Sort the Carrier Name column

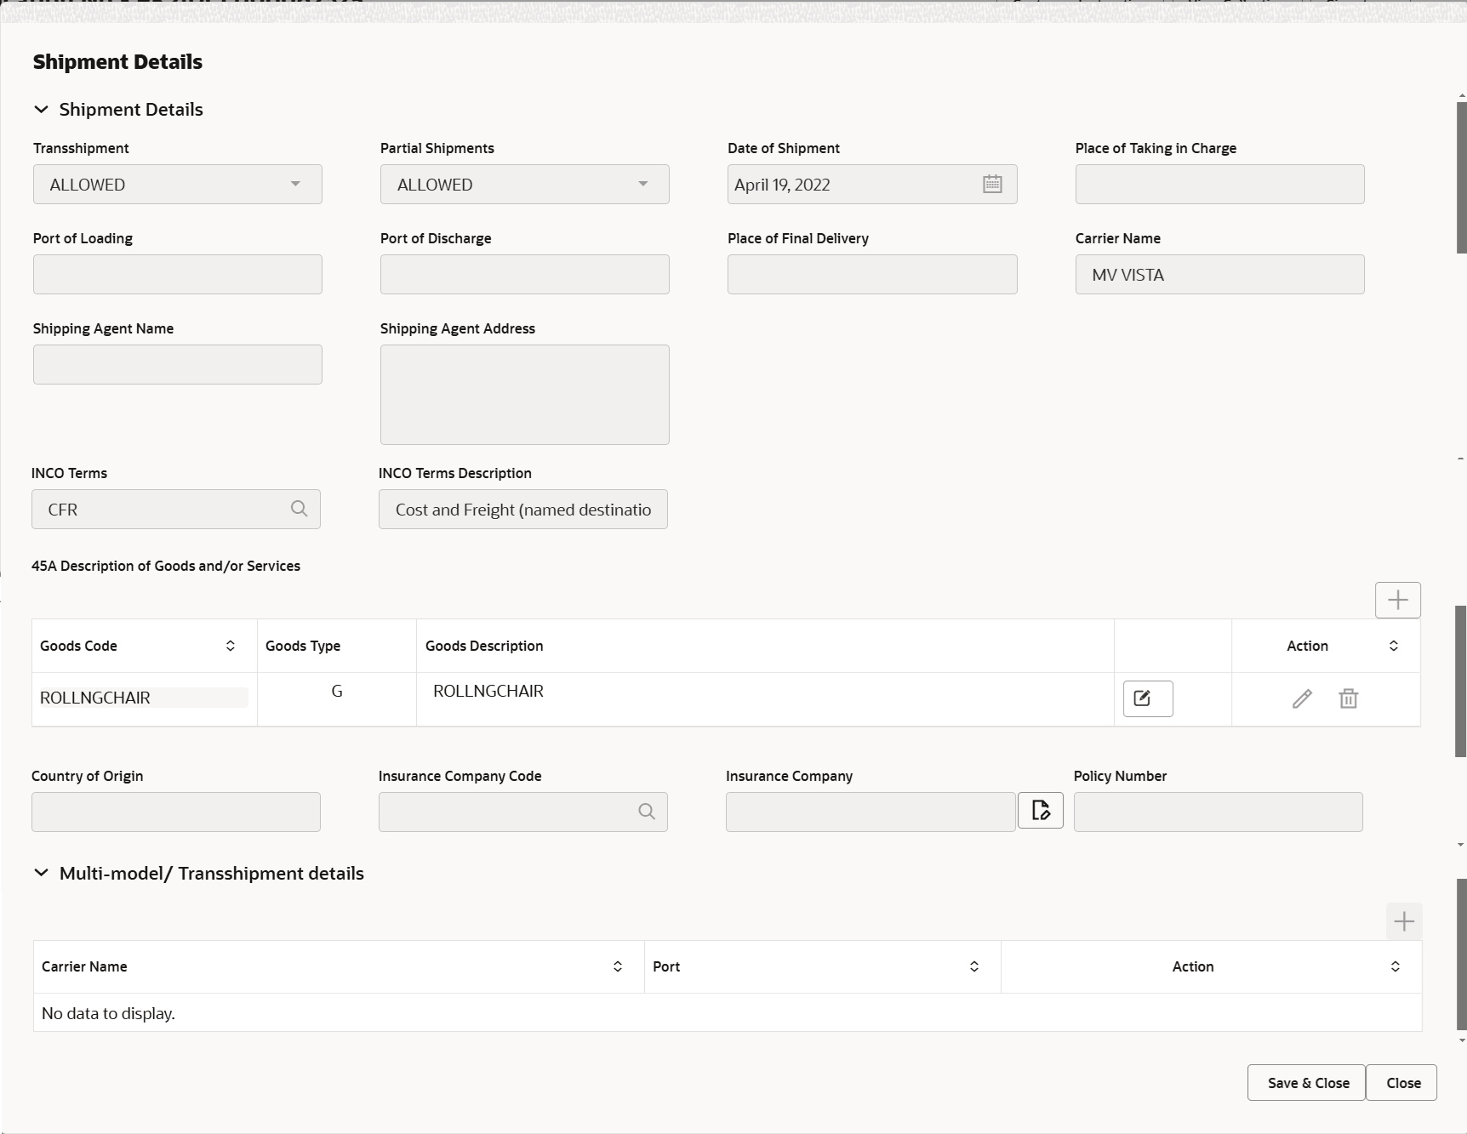click(x=618, y=966)
